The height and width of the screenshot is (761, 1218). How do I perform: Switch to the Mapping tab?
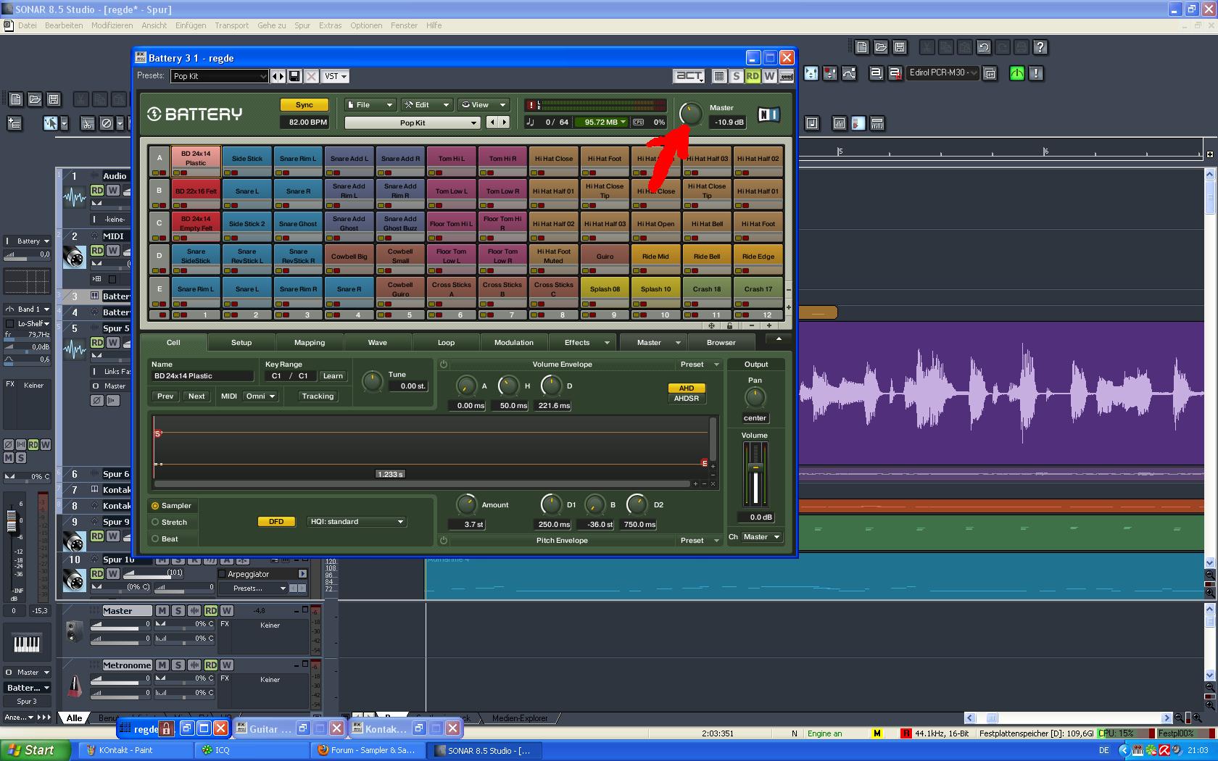click(x=310, y=343)
